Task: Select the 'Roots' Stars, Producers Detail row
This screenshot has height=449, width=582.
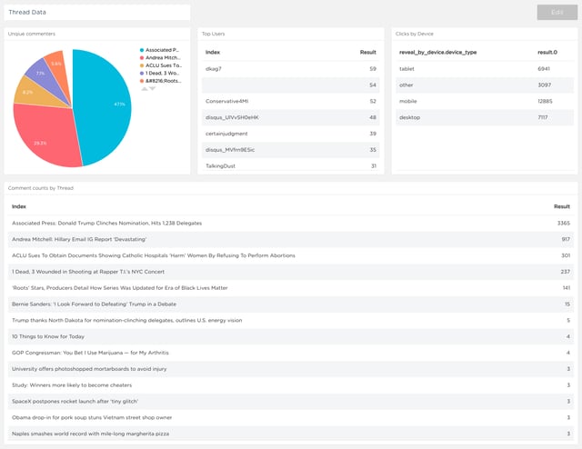Action: pyautogui.click(x=291, y=288)
